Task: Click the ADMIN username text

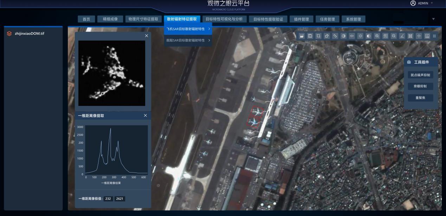Action: click(423, 4)
